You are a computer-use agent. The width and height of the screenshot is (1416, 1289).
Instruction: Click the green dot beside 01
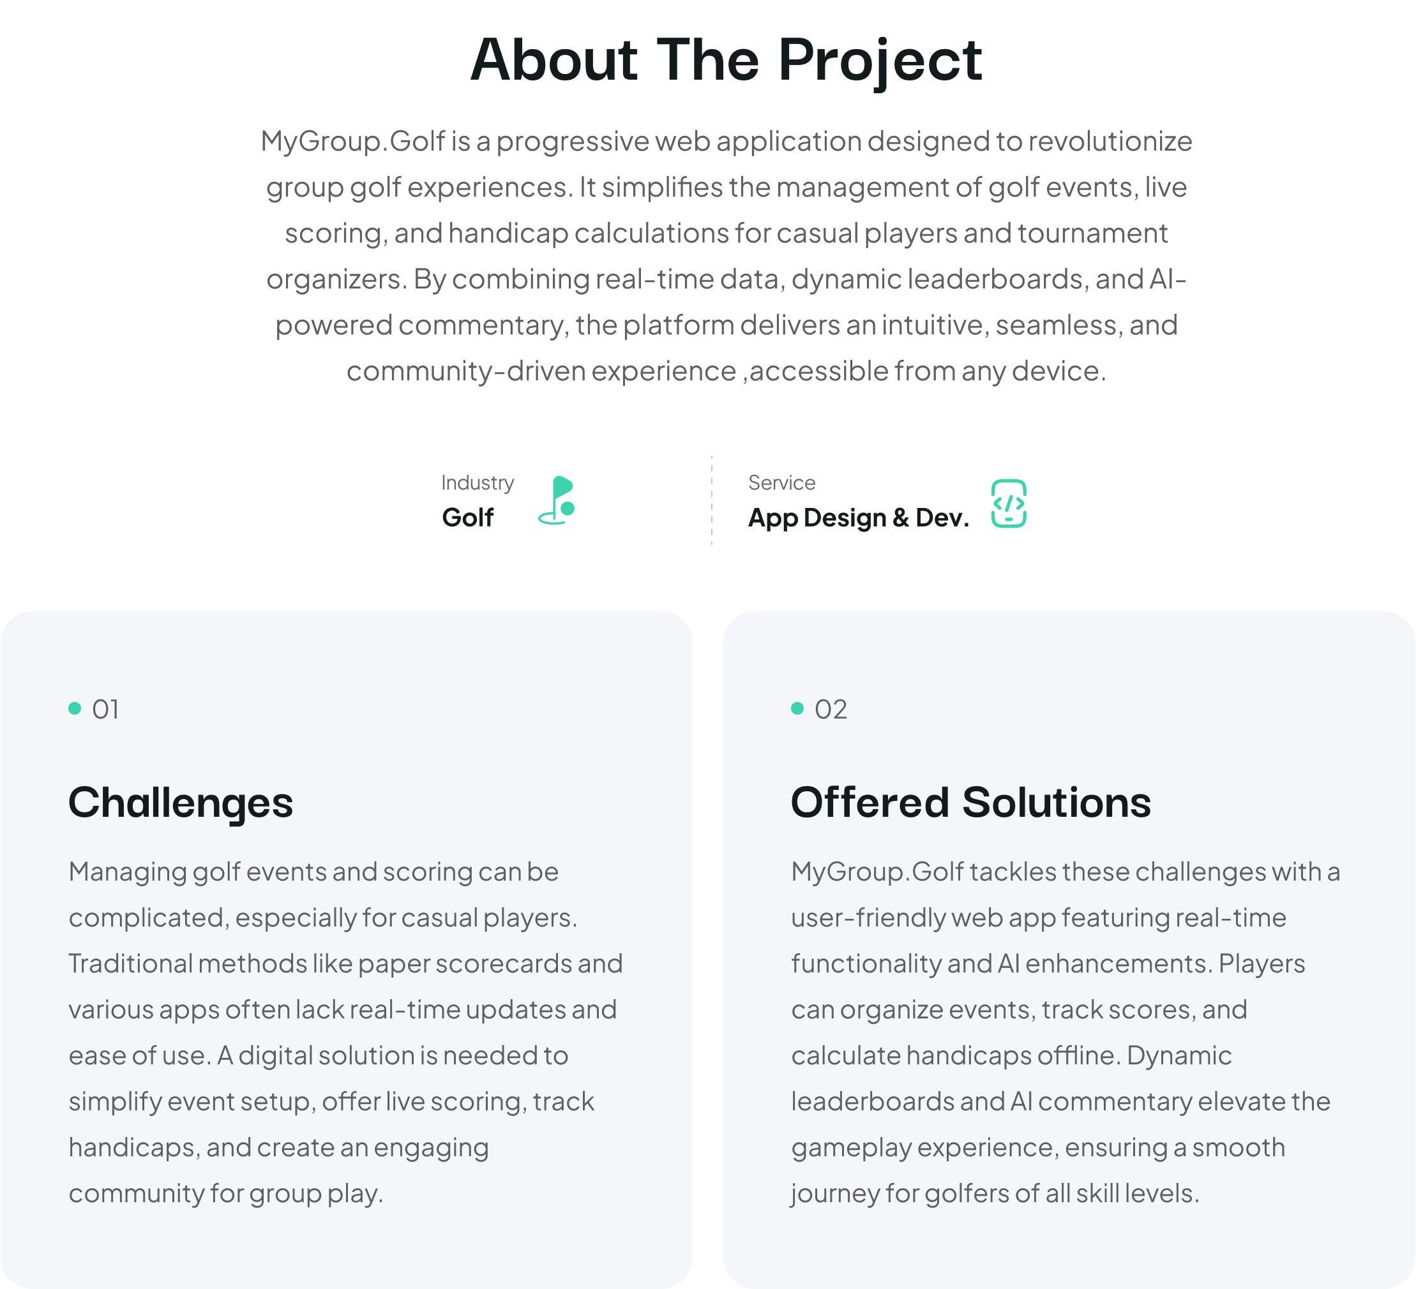pos(75,708)
